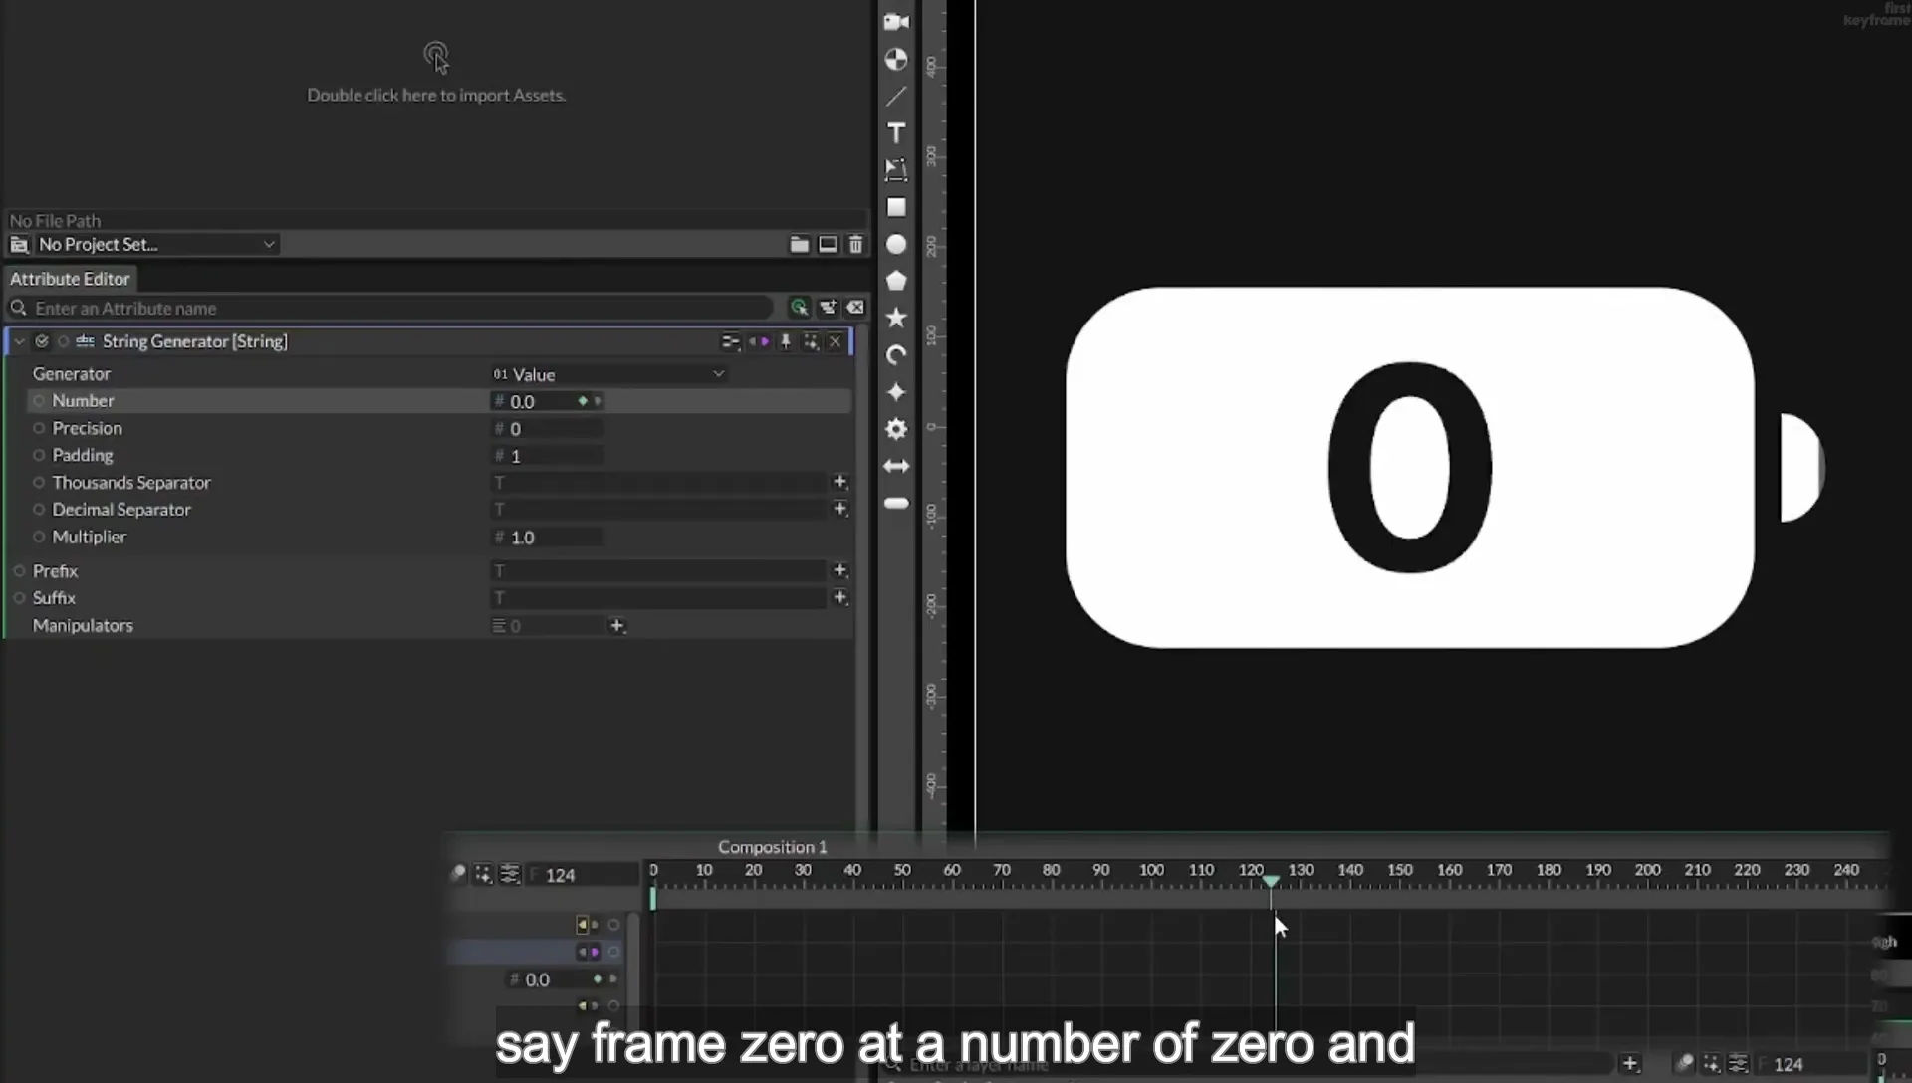Image resolution: width=1912 pixels, height=1083 pixels.
Task: Click the Multiplier value field 1.0
Action: pyautogui.click(x=548, y=537)
